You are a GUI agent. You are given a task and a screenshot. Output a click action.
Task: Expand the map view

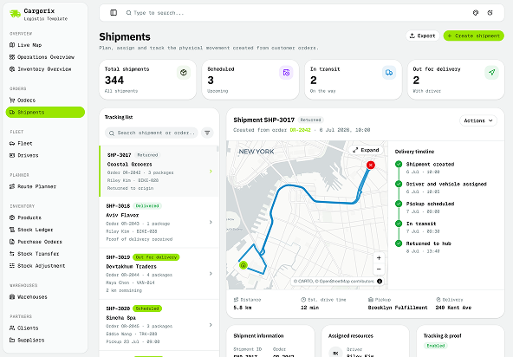(x=366, y=150)
